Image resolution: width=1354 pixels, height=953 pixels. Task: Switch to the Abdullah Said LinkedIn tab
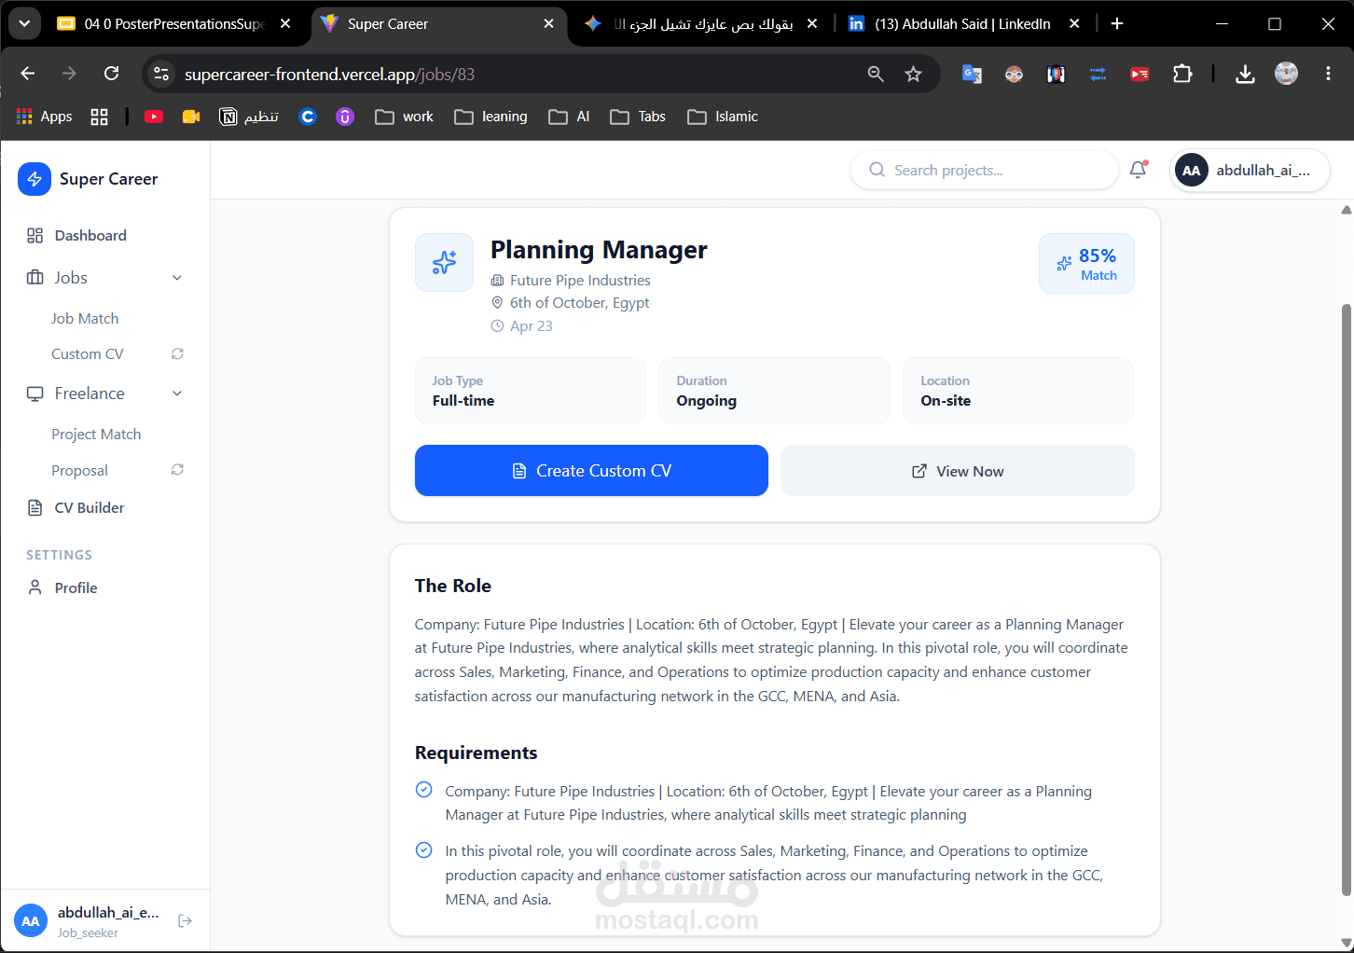point(962,24)
